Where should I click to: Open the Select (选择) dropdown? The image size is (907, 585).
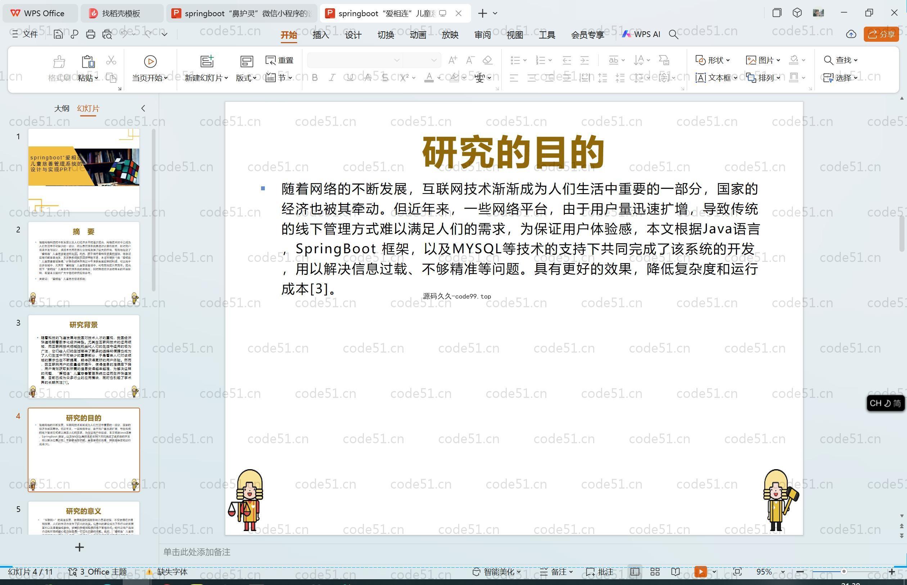point(840,77)
